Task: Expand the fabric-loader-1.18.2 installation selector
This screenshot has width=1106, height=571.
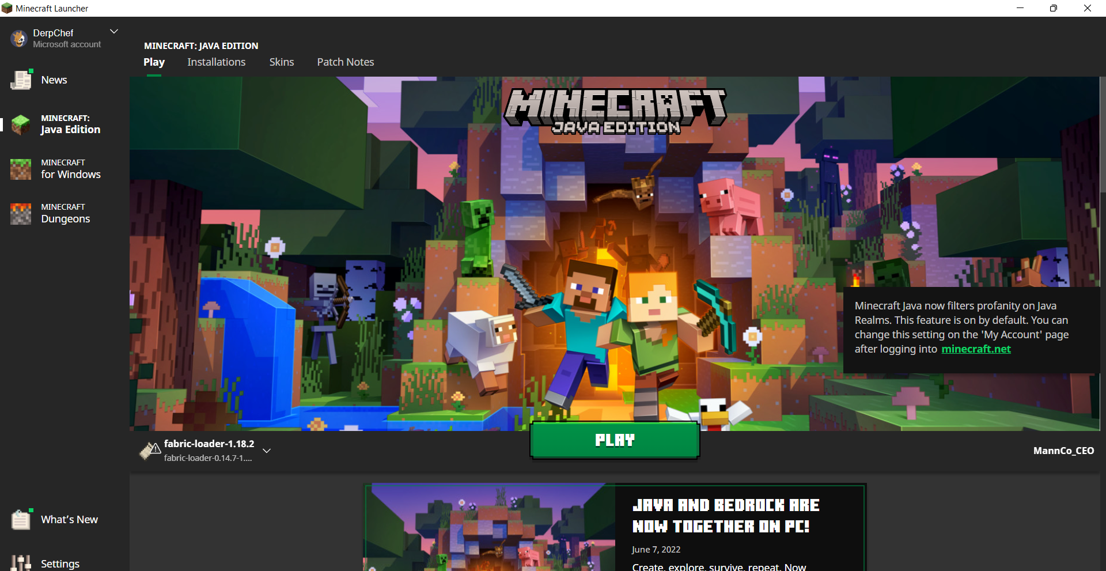Action: pos(267,451)
